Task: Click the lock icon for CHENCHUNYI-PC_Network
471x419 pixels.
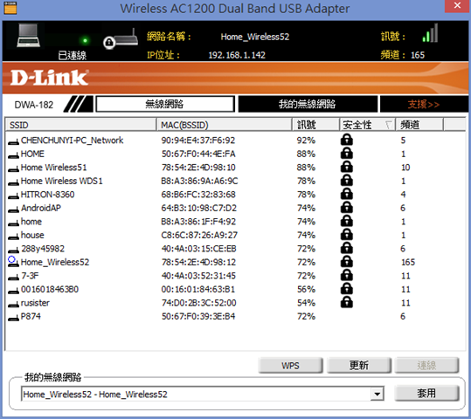Action: (x=347, y=140)
